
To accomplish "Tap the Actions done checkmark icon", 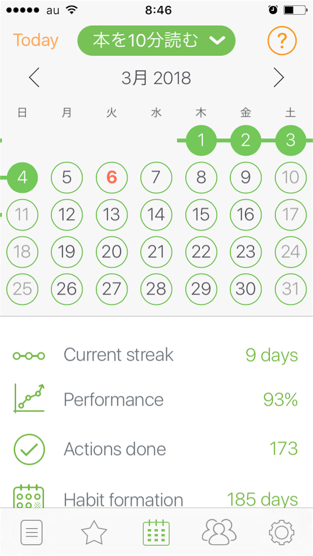I will [29, 449].
